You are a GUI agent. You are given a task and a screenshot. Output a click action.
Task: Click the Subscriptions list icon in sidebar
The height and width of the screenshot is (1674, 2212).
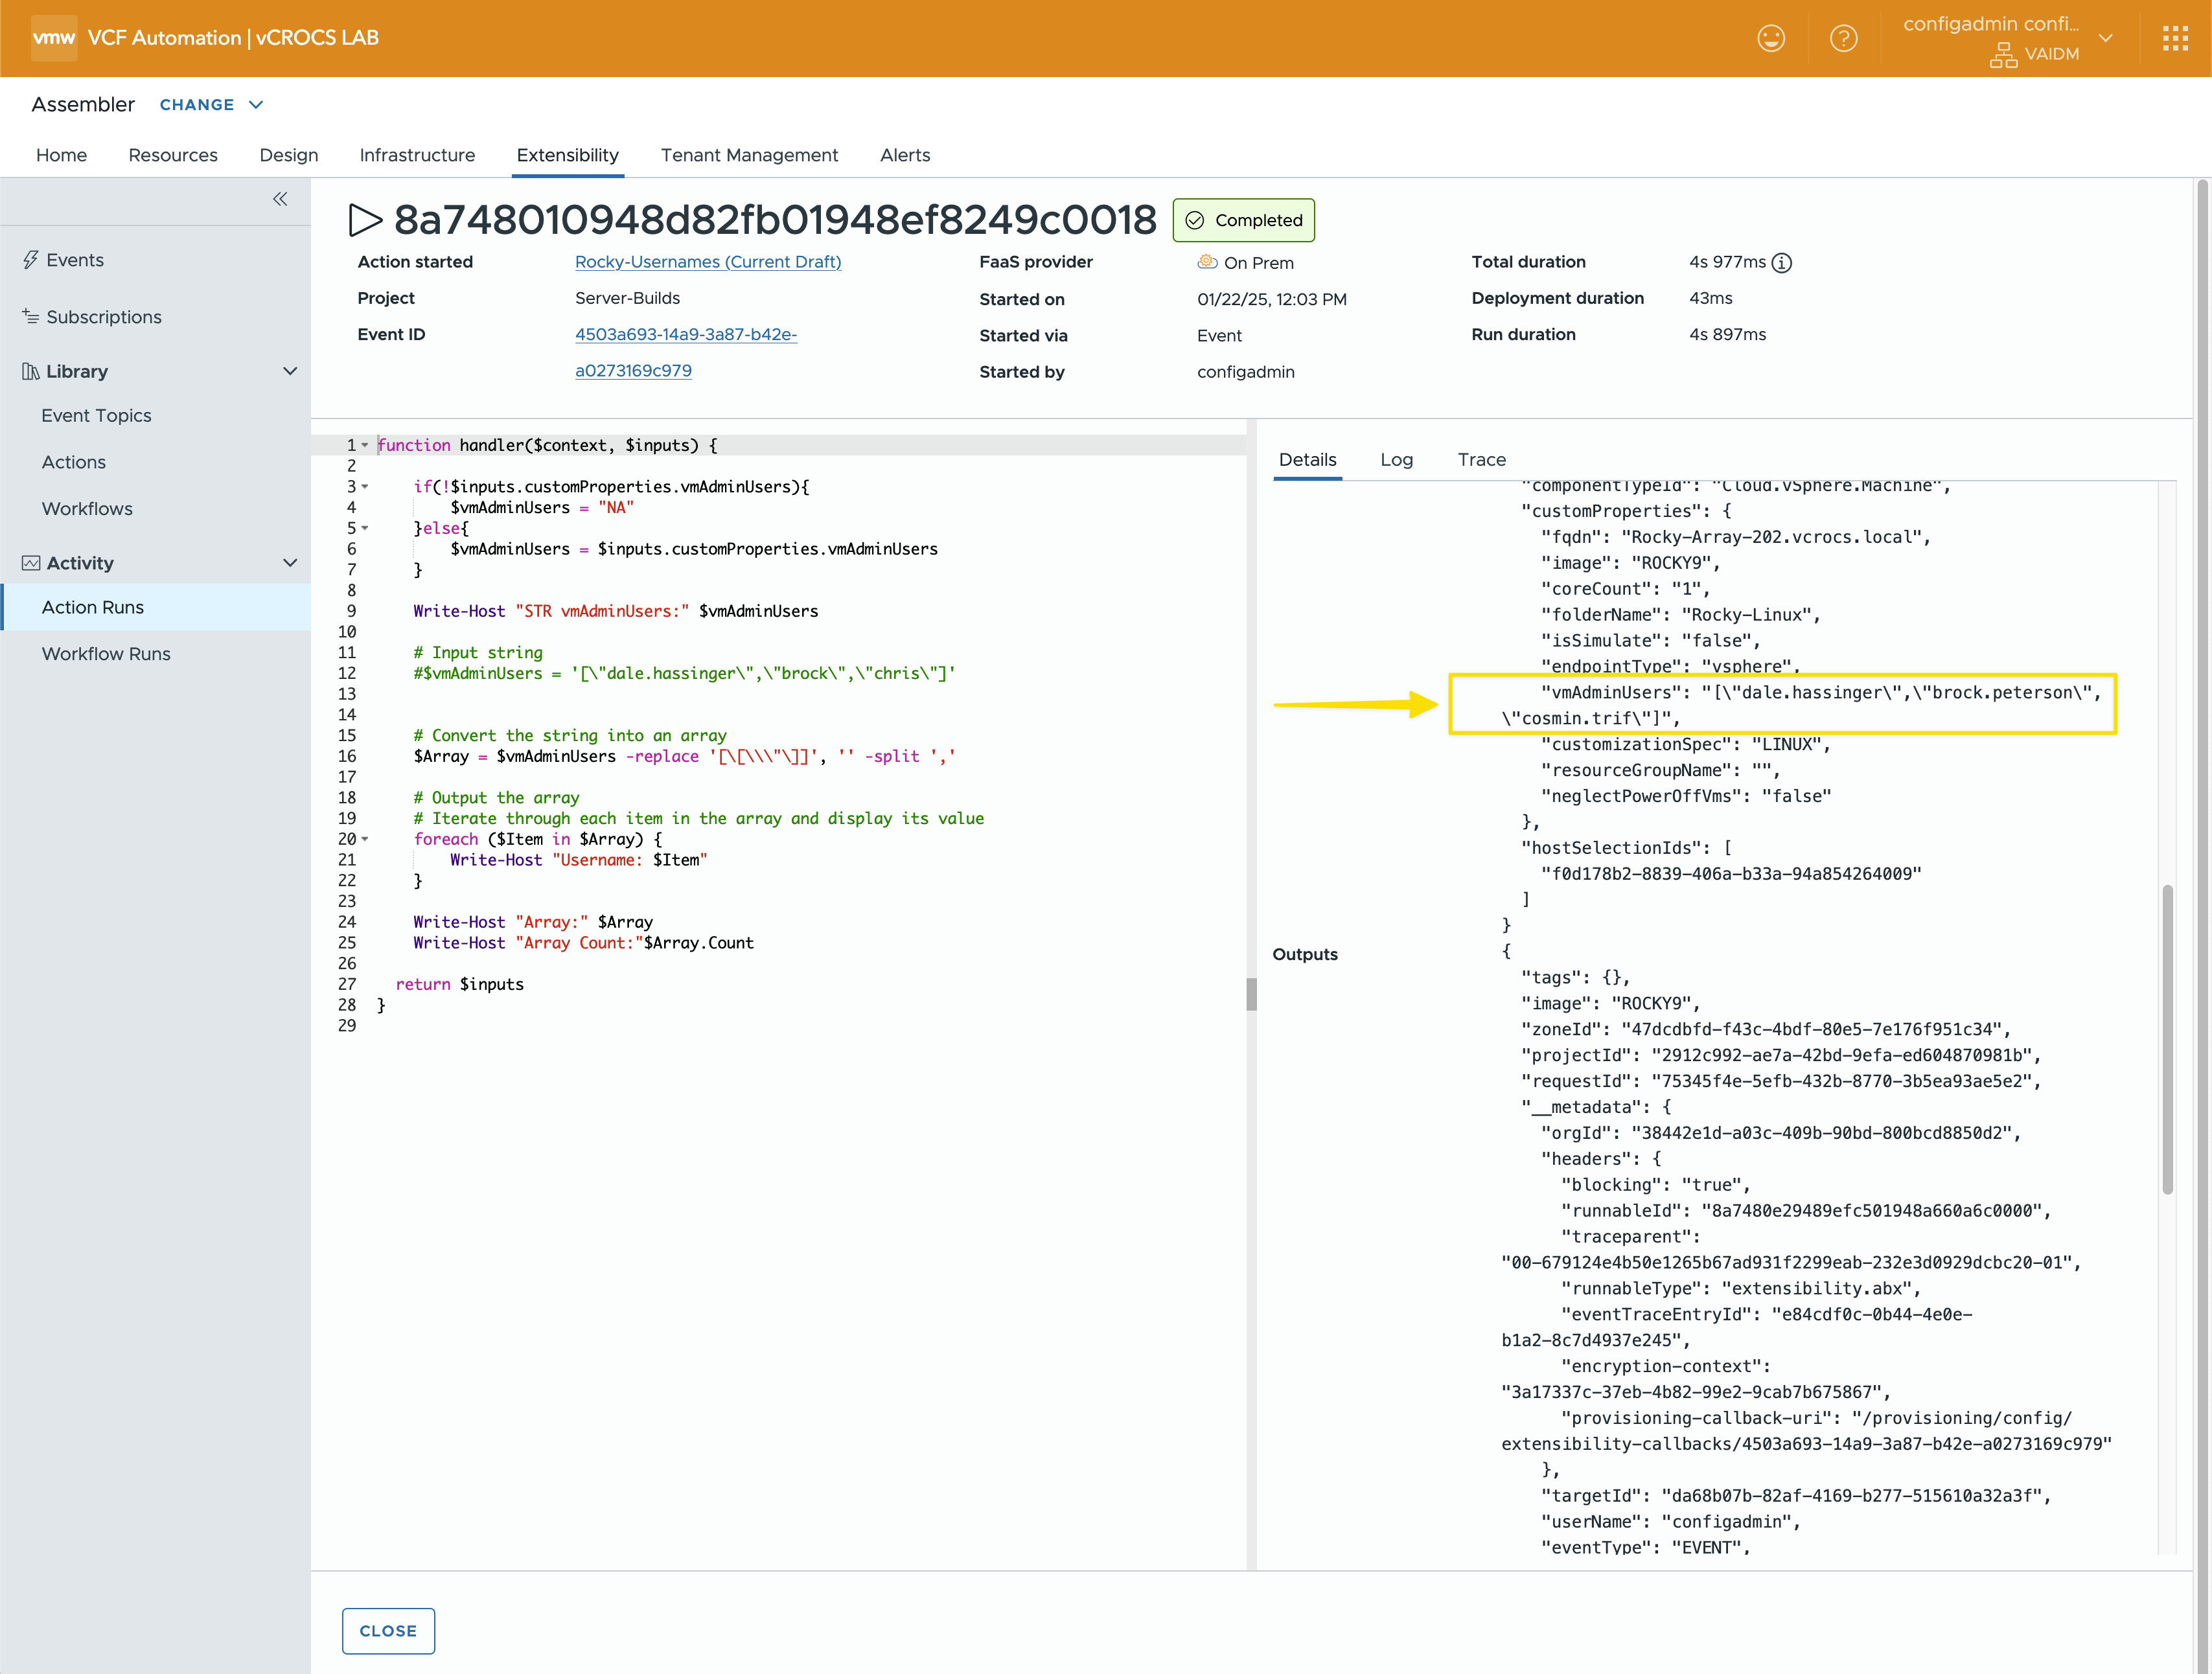click(31, 316)
